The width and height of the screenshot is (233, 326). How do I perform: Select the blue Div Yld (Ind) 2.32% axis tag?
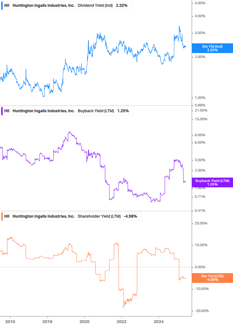213,48
